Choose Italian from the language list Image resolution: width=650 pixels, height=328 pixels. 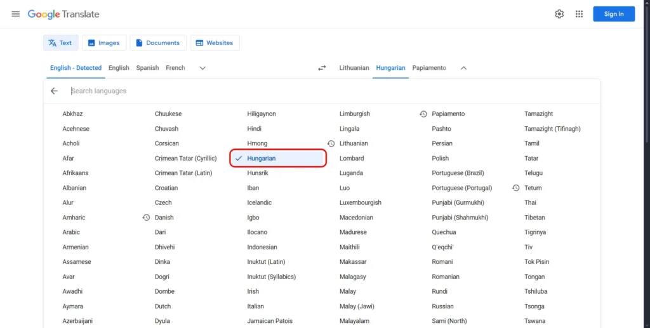pos(255,306)
